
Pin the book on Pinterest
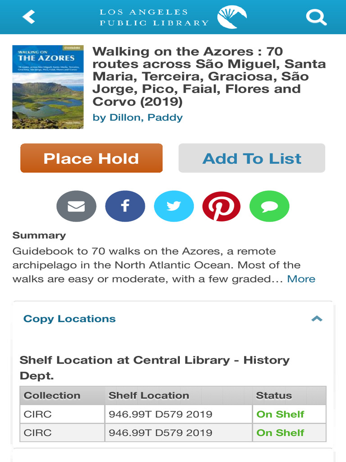(221, 206)
